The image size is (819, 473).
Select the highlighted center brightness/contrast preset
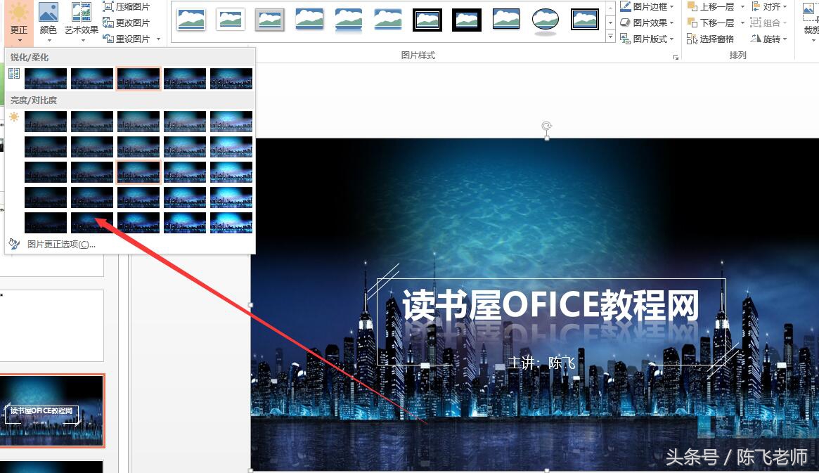138,171
